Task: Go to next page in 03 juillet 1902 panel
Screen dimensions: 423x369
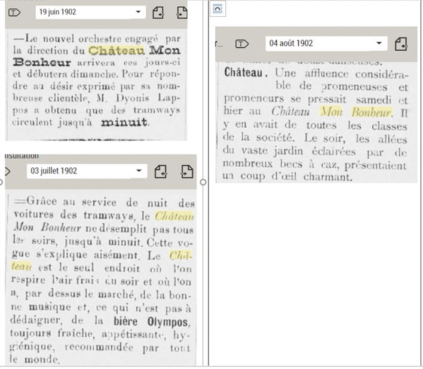Action: coord(187,172)
